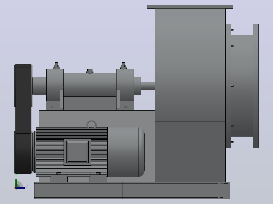This screenshot has height=204, width=273.
Task: Click the red origin point of triad
Action: [x=16, y=188]
